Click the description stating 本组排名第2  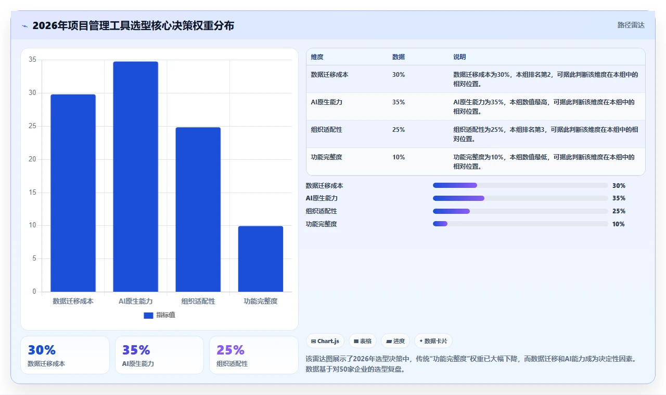[x=545, y=79]
